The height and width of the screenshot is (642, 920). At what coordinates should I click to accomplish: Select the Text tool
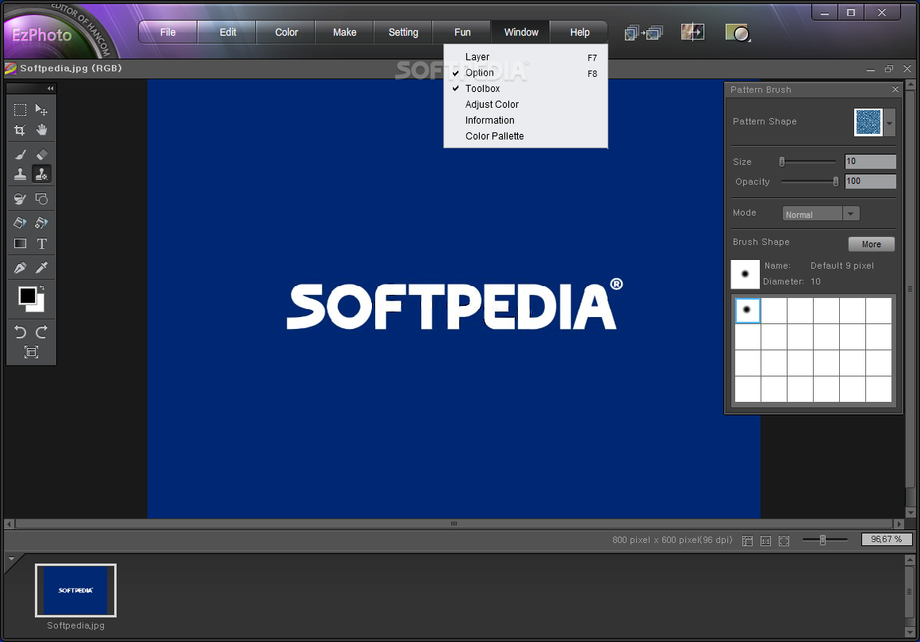(41, 243)
